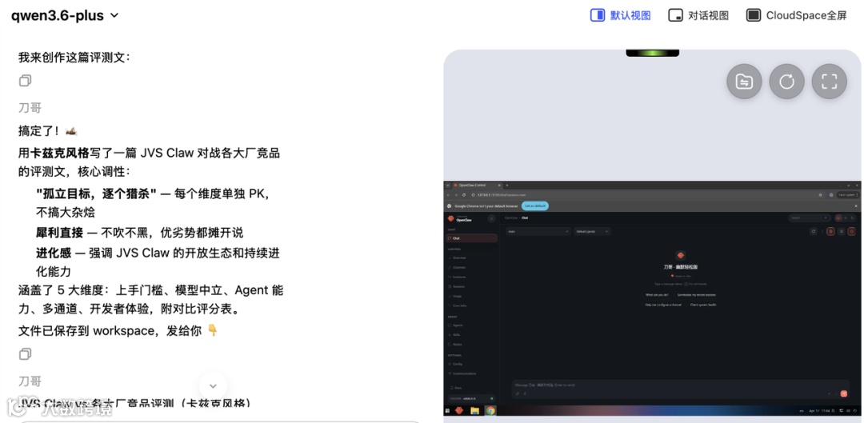The width and height of the screenshot is (864, 423).
Task: Open Nodes in the OpenClaw sidebar
Action: pyautogui.click(x=472, y=345)
